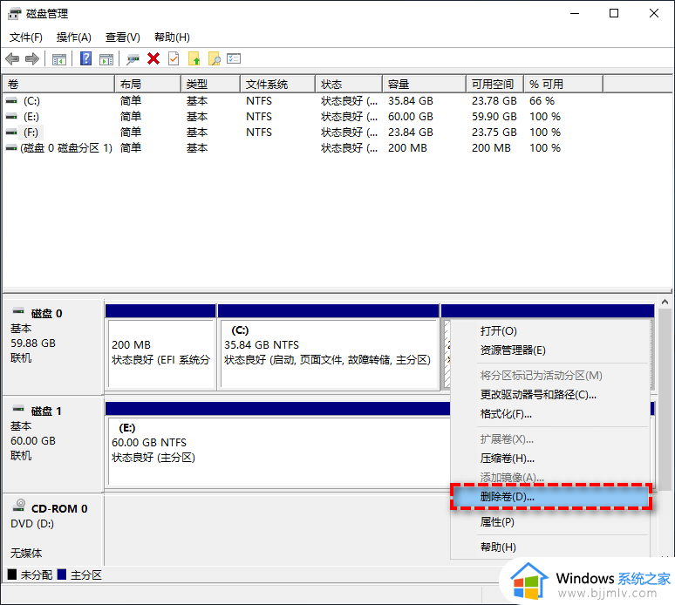Click the CD-ROM 0 label
675x605 pixels.
[x=59, y=508]
